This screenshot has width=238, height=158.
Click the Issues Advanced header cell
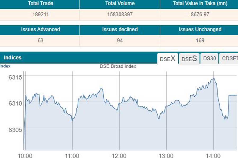[x=40, y=30]
